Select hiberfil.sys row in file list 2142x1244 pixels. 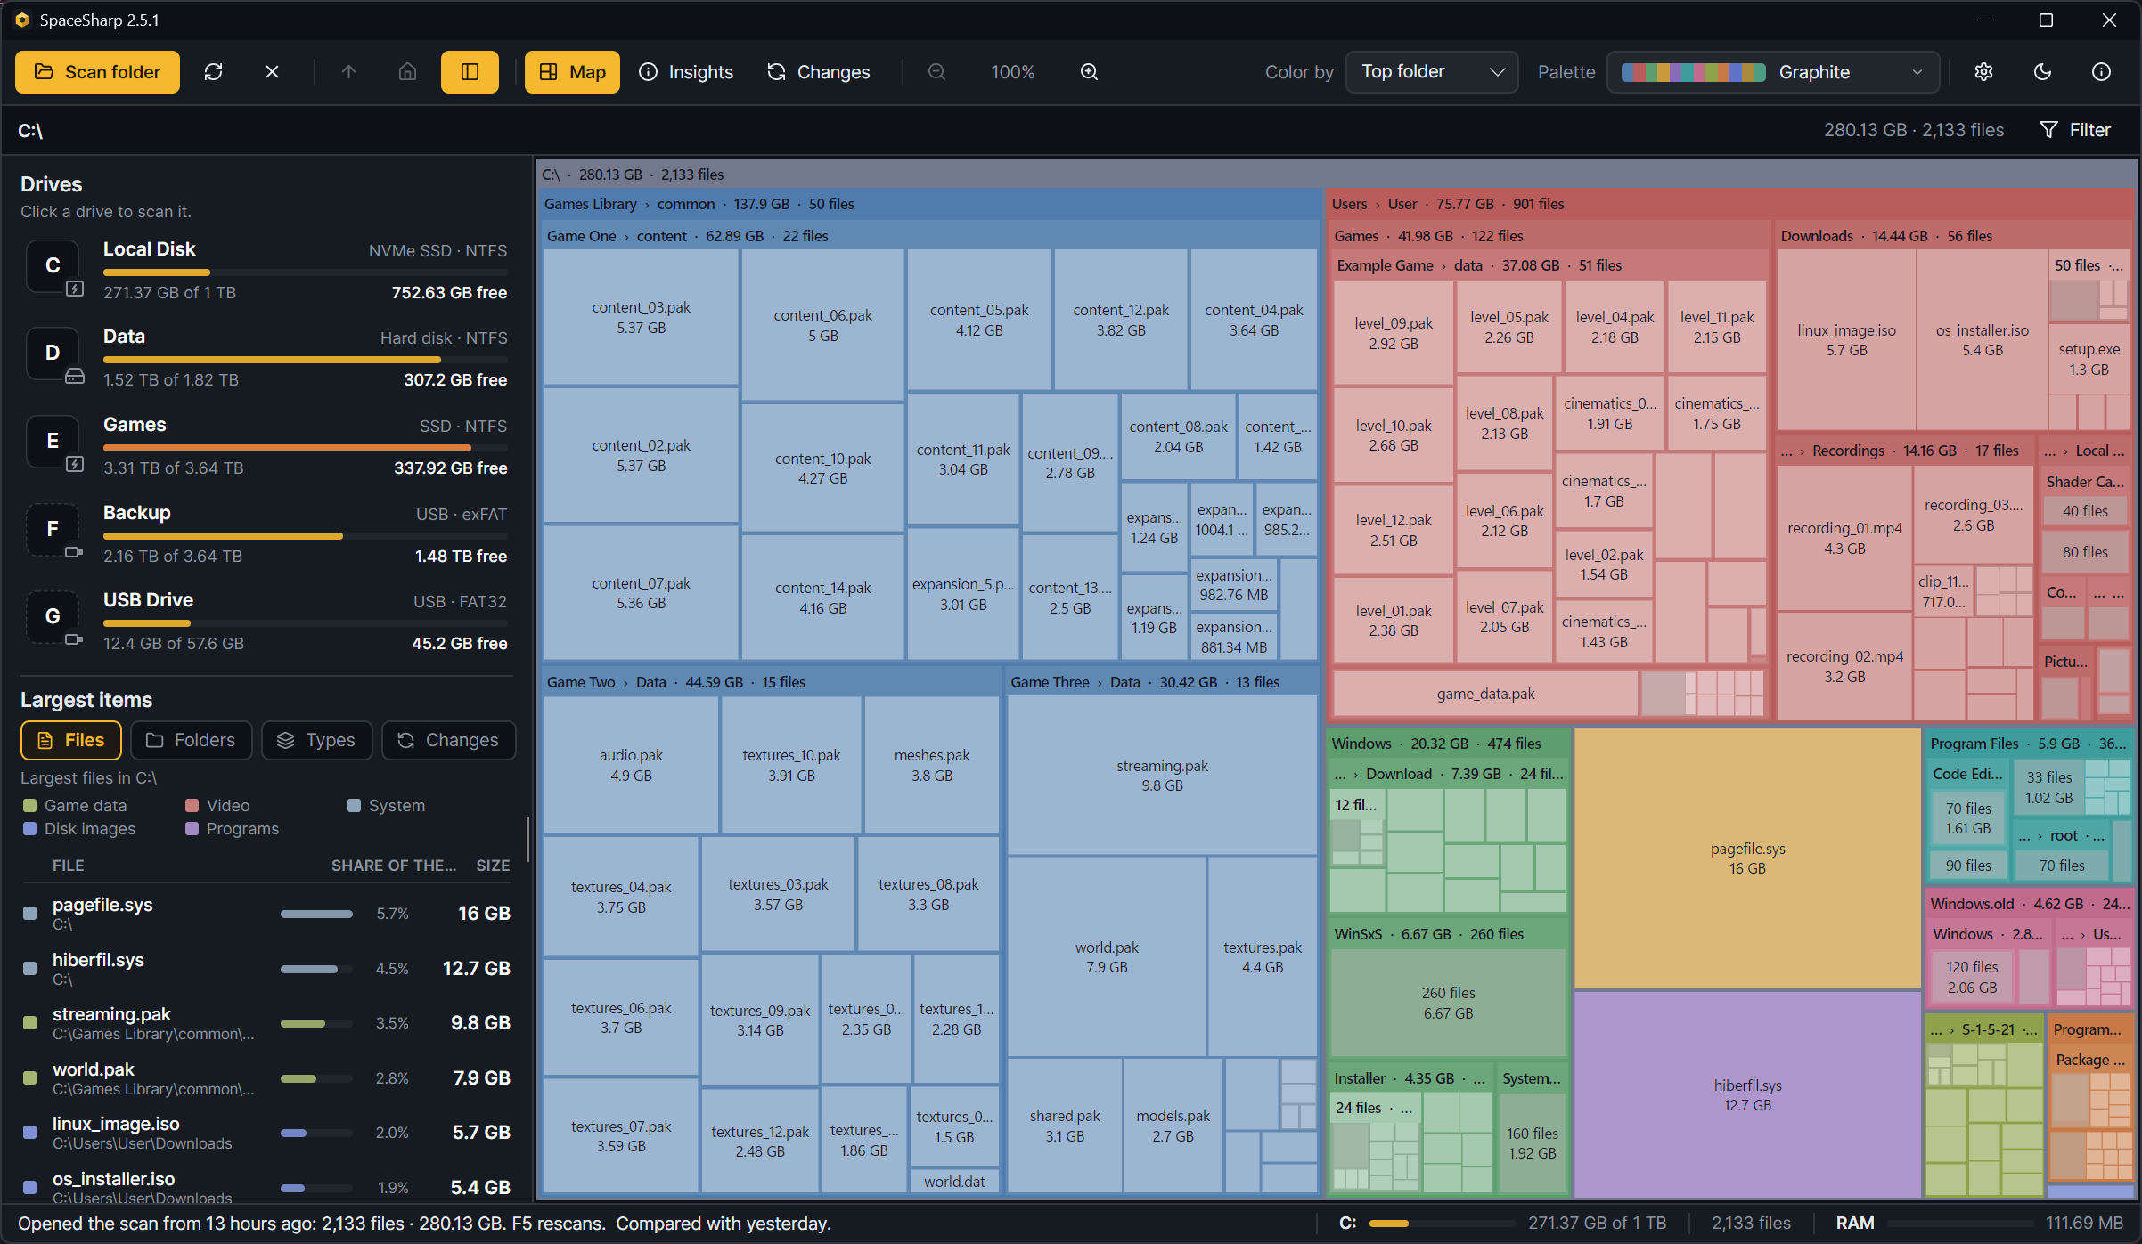point(266,969)
